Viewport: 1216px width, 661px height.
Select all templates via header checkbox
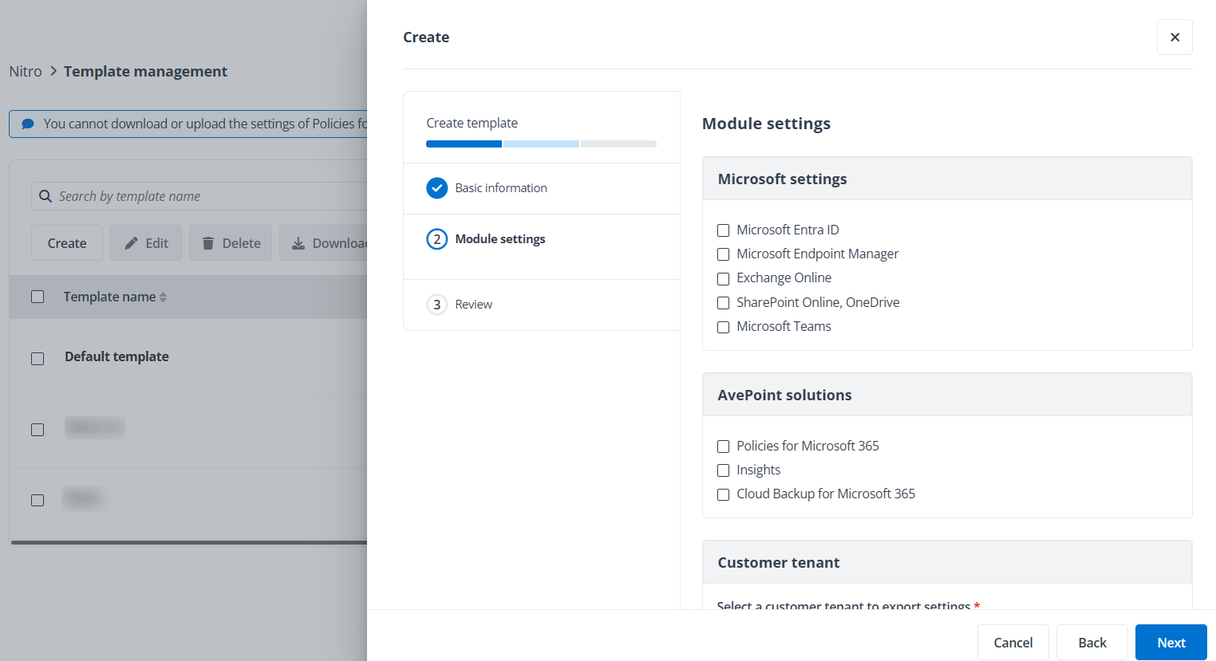[x=38, y=297]
